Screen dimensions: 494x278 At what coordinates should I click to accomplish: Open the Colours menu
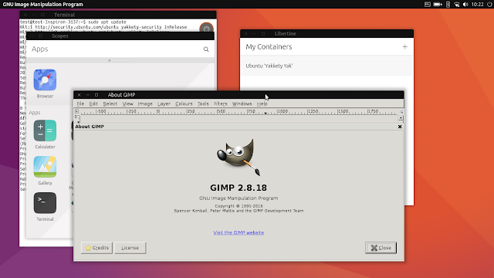(x=184, y=103)
